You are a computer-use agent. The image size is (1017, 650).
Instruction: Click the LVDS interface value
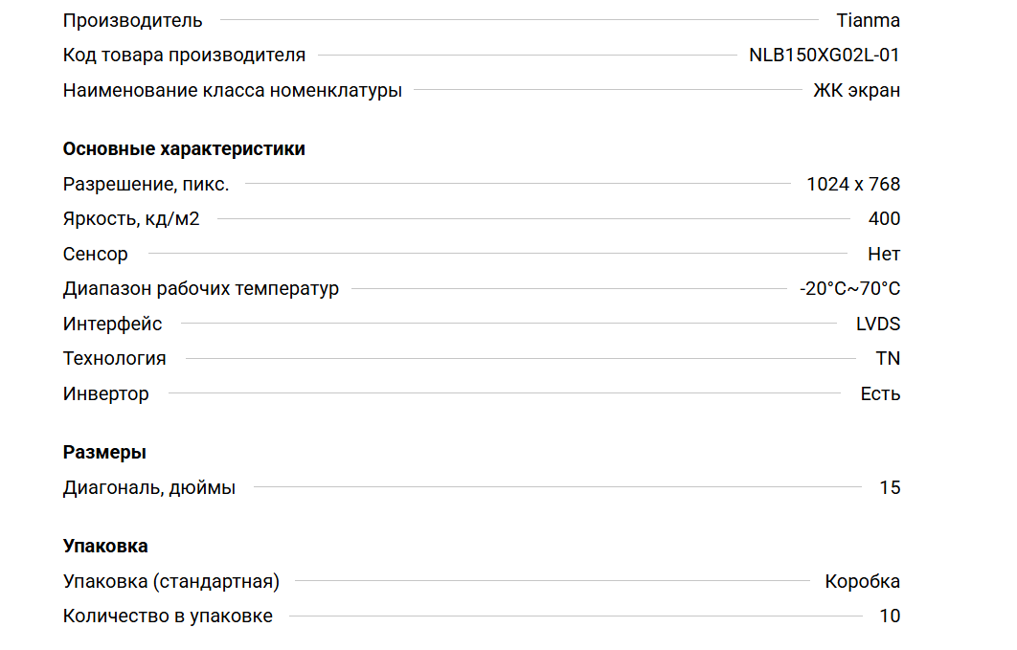(x=878, y=325)
